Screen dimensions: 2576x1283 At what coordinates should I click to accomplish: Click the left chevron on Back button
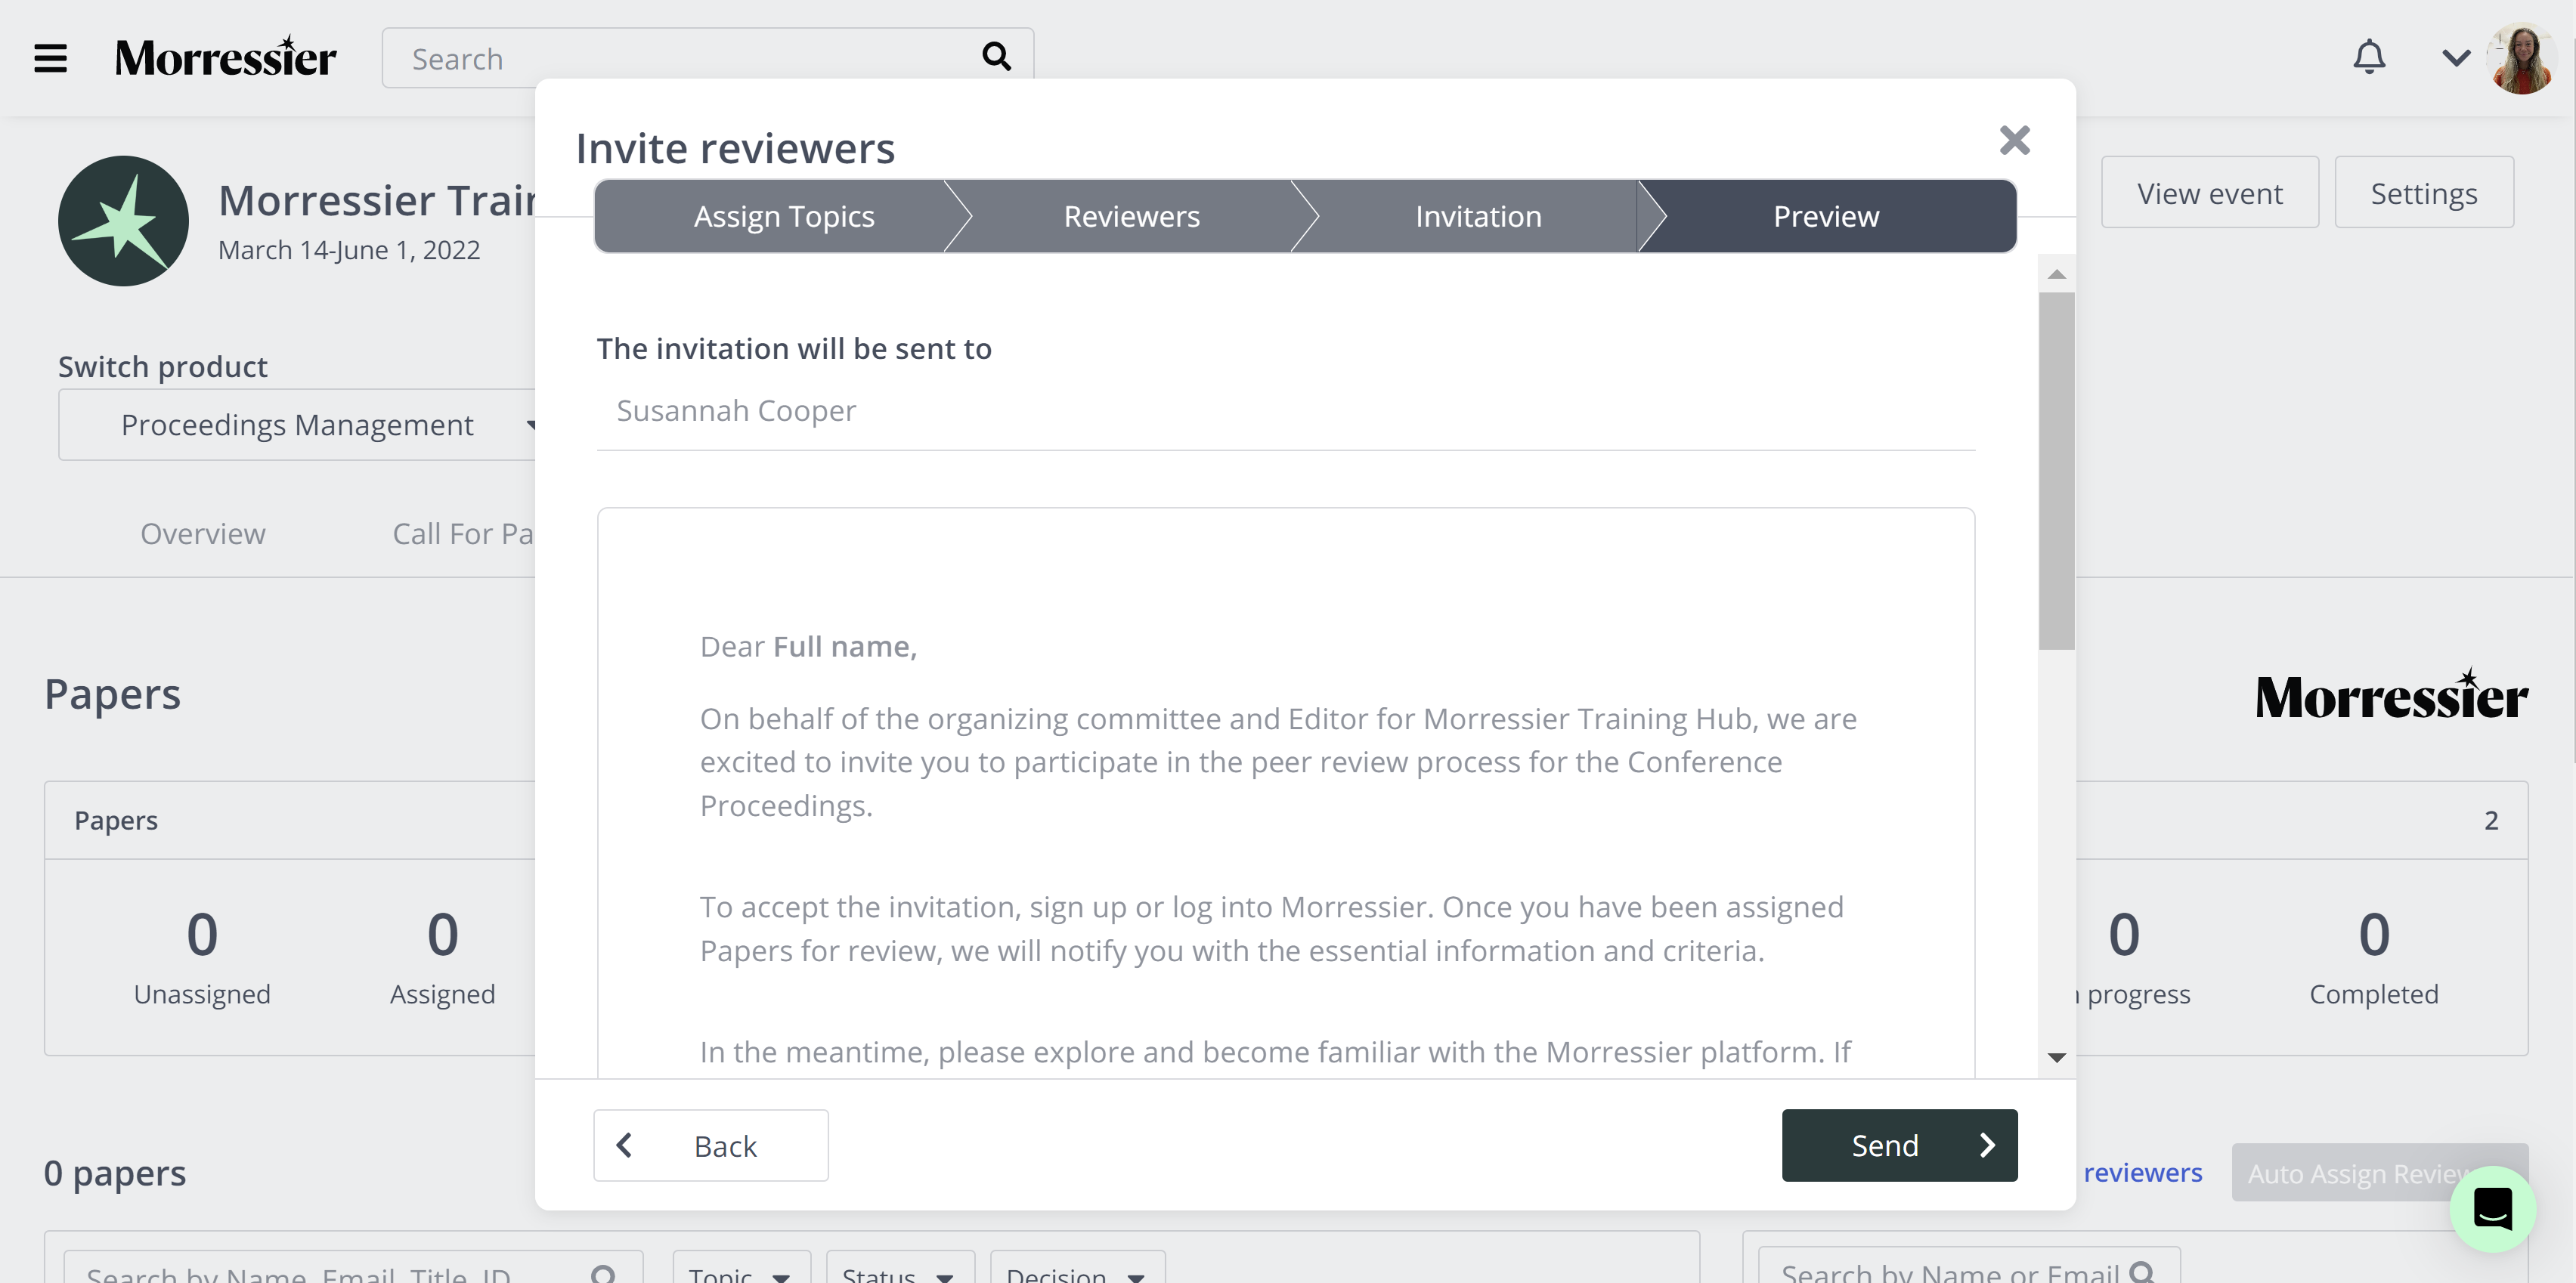tap(624, 1145)
